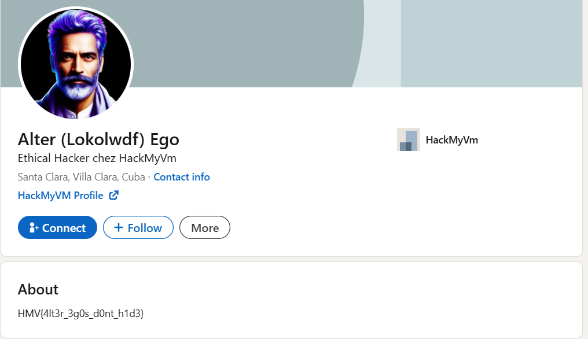Screen dimensions: 588x339
Task: Click the person-plus icon on Connect button
Action: tap(34, 228)
